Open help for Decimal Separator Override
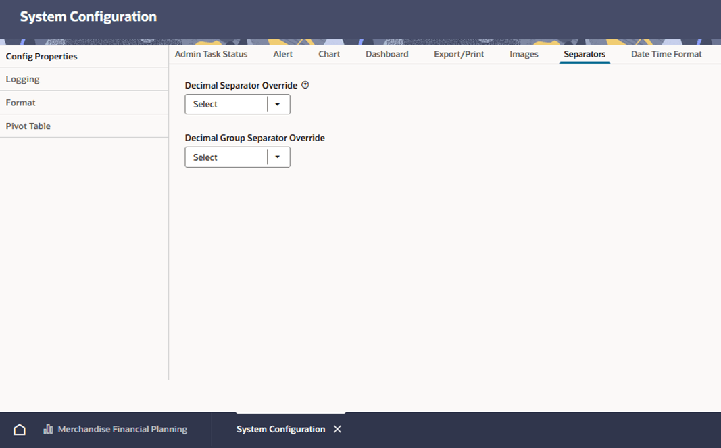Viewport: 721px width, 448px height. [x=305, y=85]
